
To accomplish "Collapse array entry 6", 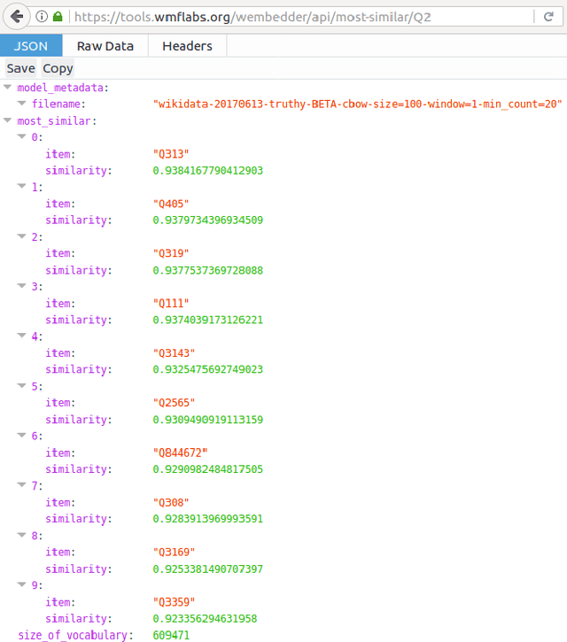I will 22,437.
